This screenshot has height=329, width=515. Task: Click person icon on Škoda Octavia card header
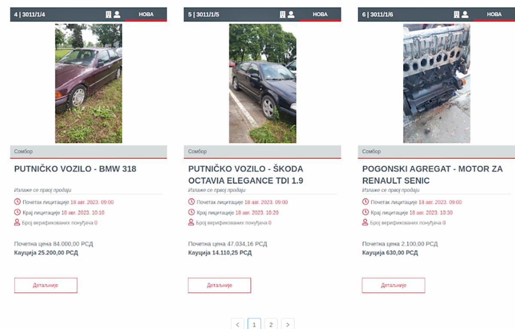[x=291, y=14]
